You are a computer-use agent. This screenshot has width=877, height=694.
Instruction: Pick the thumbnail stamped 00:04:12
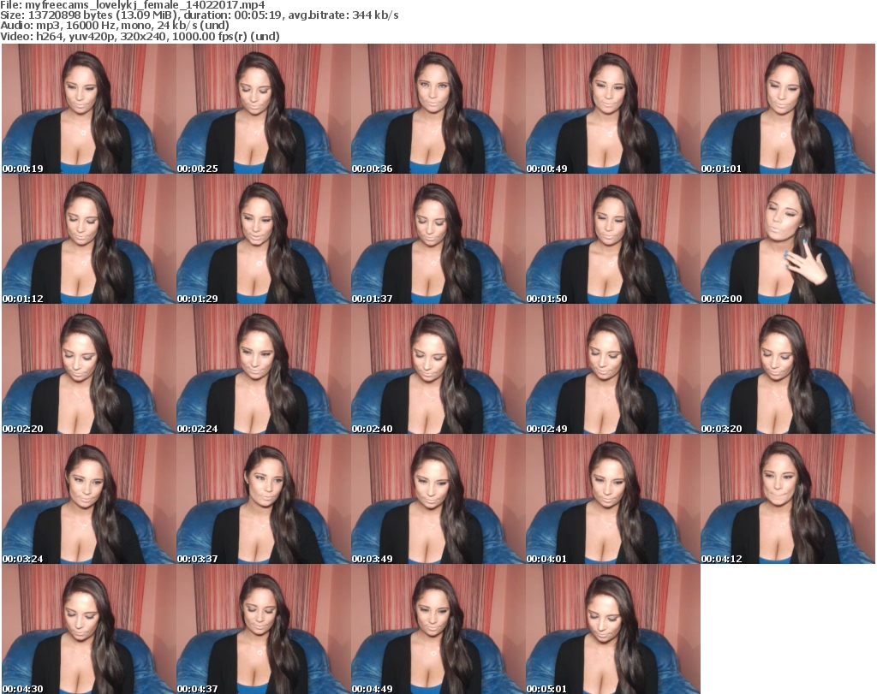pos(788,499)
